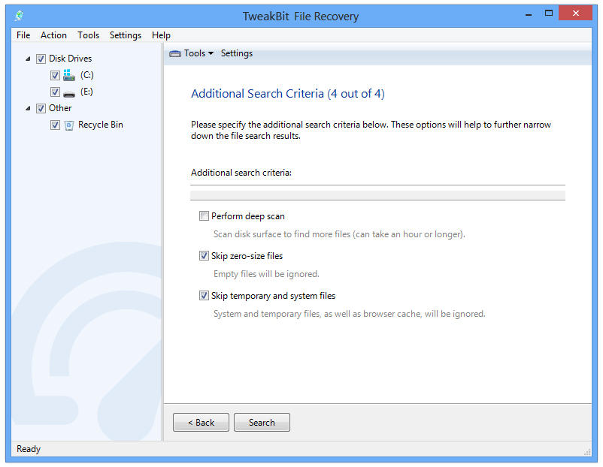This screenshot has width=603, height=467.
Task: Click the C: drive icon
Action: (x=69, y=75)
